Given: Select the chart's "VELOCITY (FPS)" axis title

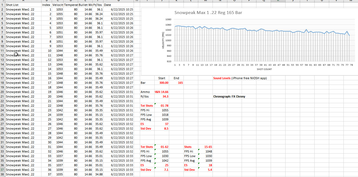Looking at the screenshot, I should 163,40.
